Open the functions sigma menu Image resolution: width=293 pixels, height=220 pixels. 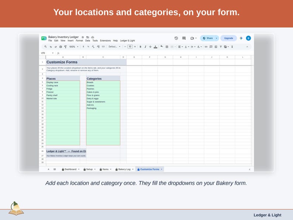[232, 47]
